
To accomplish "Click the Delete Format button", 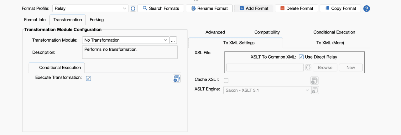I will (296, 8).
